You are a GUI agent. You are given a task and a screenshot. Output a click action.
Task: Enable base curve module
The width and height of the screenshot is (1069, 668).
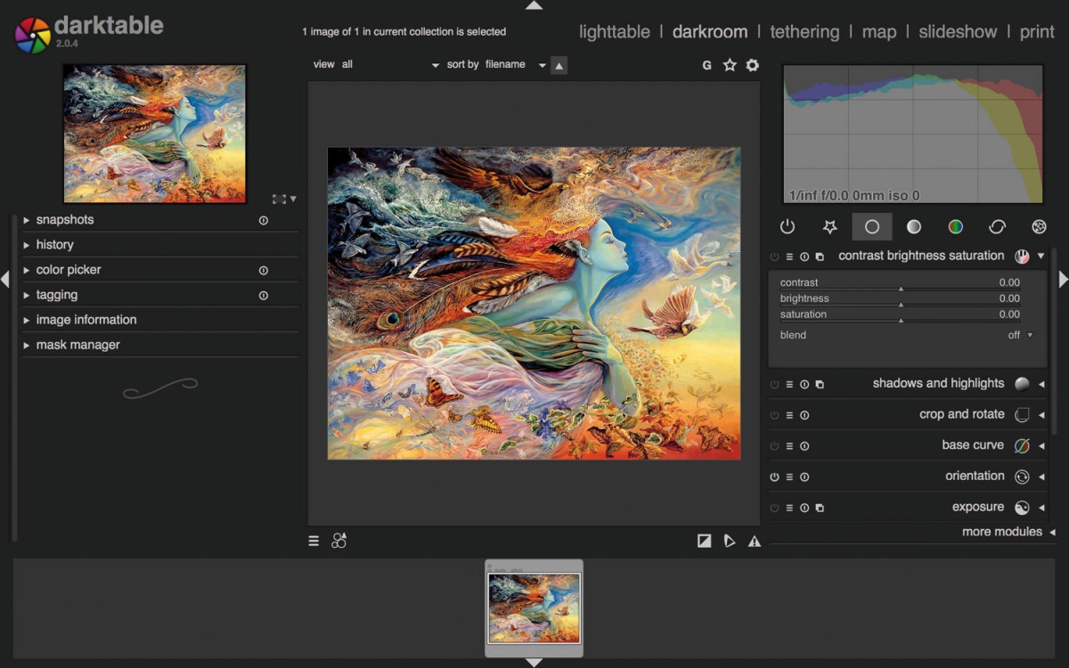(774, 446)
